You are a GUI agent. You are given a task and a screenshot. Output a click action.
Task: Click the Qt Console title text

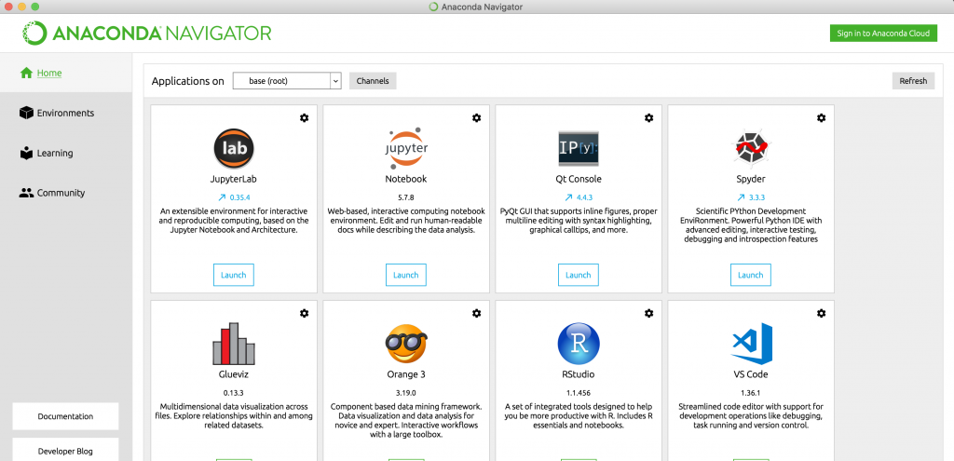(579, 180)
